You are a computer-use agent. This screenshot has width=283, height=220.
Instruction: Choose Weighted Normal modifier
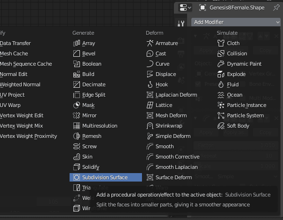point(20,84)
